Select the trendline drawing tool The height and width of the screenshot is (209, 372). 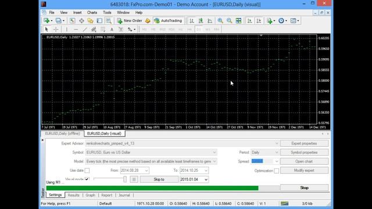coord(85,30)
